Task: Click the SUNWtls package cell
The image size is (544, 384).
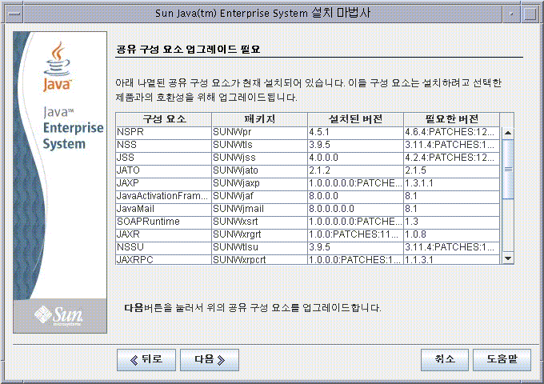Action: click(x=259, y=145)
